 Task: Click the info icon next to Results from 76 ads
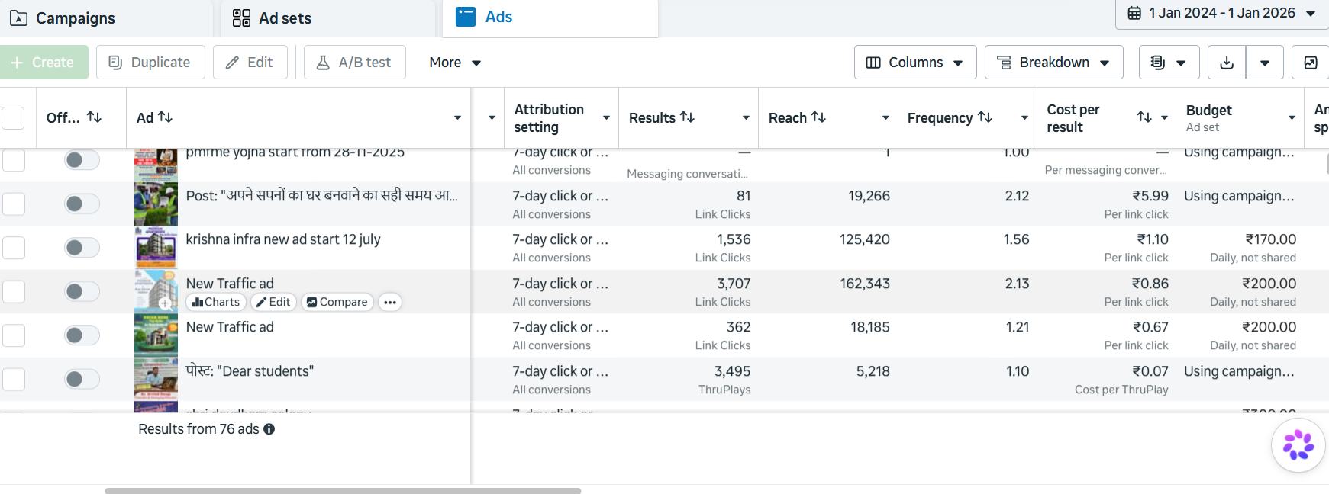(x=269, y=429)
